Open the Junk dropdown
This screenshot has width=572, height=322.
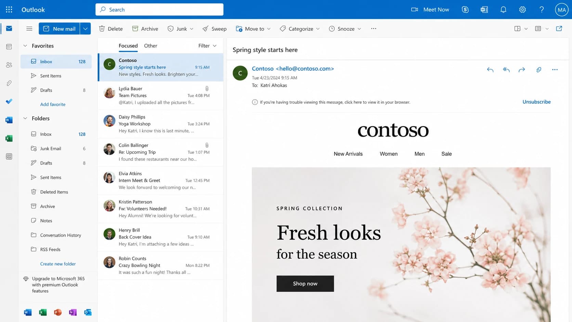192,29
